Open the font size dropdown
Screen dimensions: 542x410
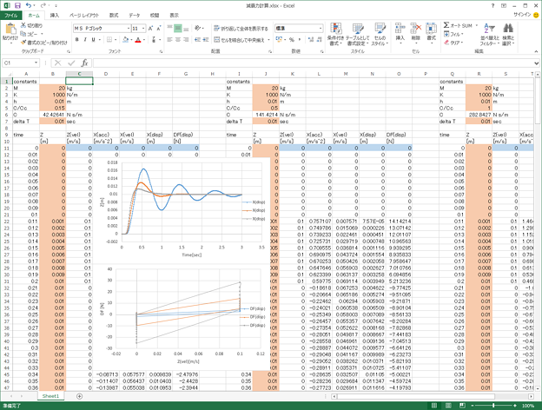(143, 29)
